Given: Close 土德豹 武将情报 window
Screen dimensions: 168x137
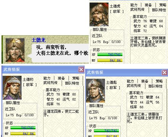Looking at the screenshot, I should pos(81,69).
